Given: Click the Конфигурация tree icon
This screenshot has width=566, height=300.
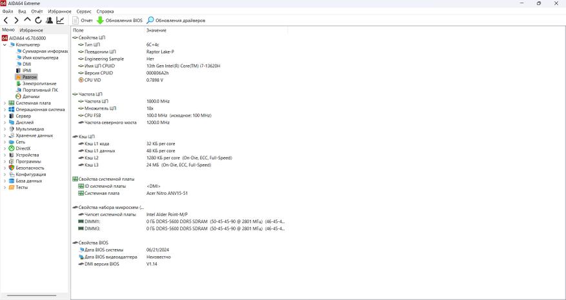Looking at the screenshot, I should click(x=12, y=175).
